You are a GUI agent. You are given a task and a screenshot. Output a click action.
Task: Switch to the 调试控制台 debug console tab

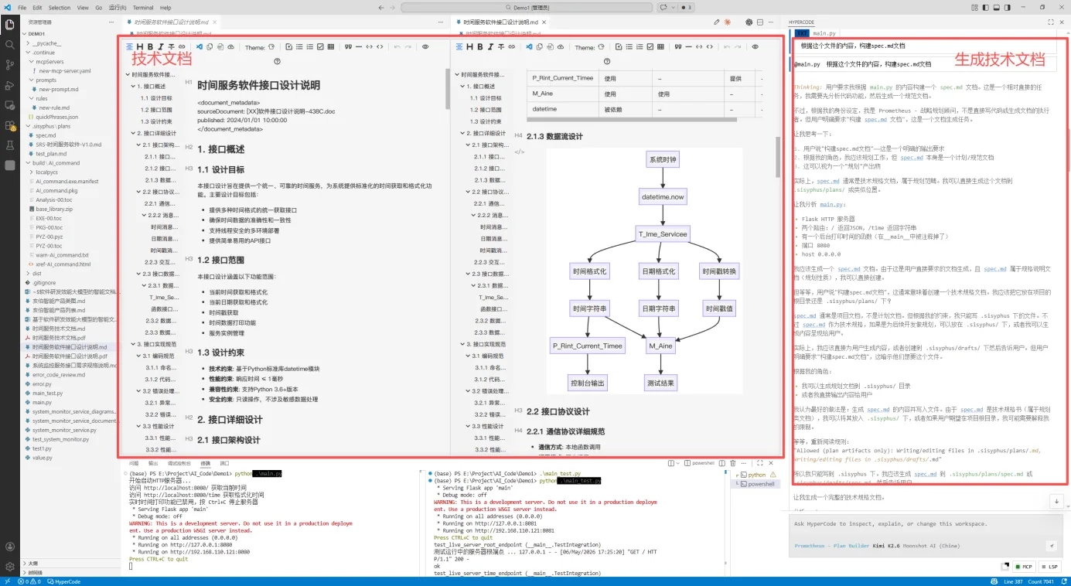[179, 463]
